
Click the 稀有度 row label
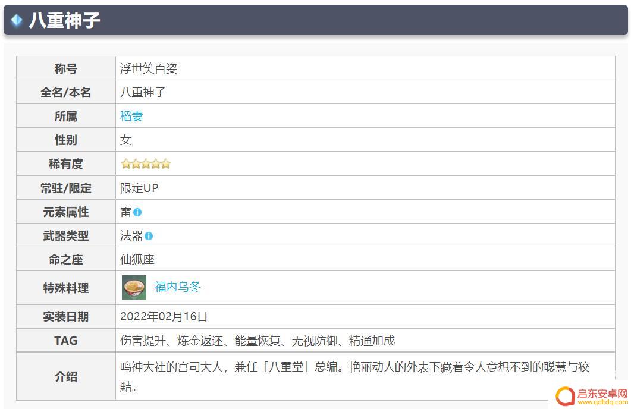coord(66,164)
